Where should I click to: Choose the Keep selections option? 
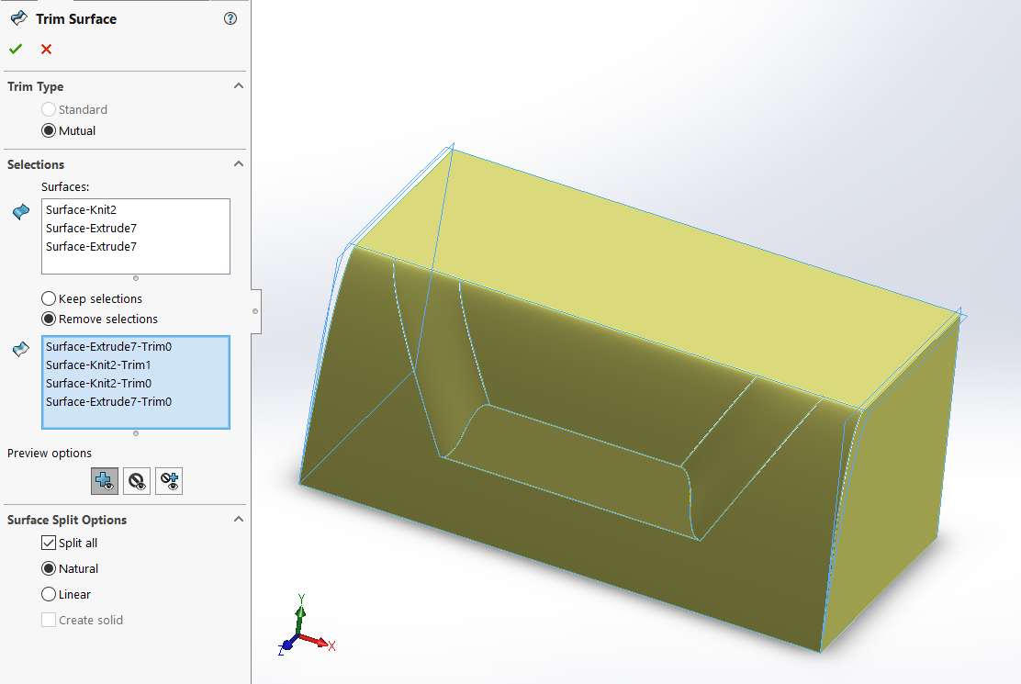tap(48, 298)
